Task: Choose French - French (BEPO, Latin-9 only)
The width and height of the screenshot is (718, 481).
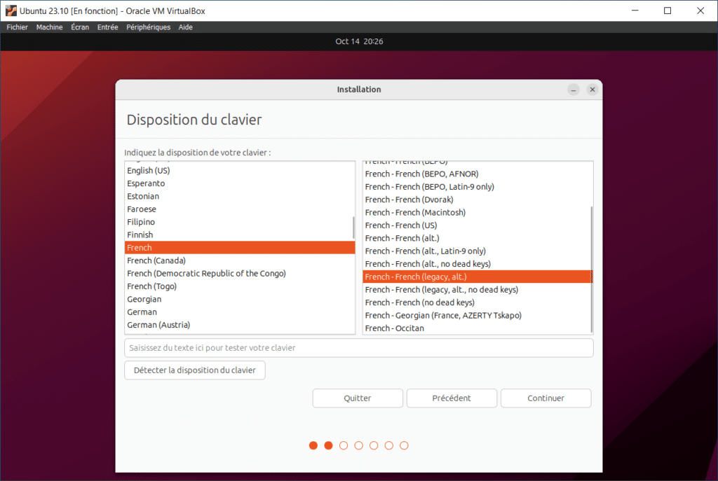Action: pyautogui.click(x=477, y=186)
